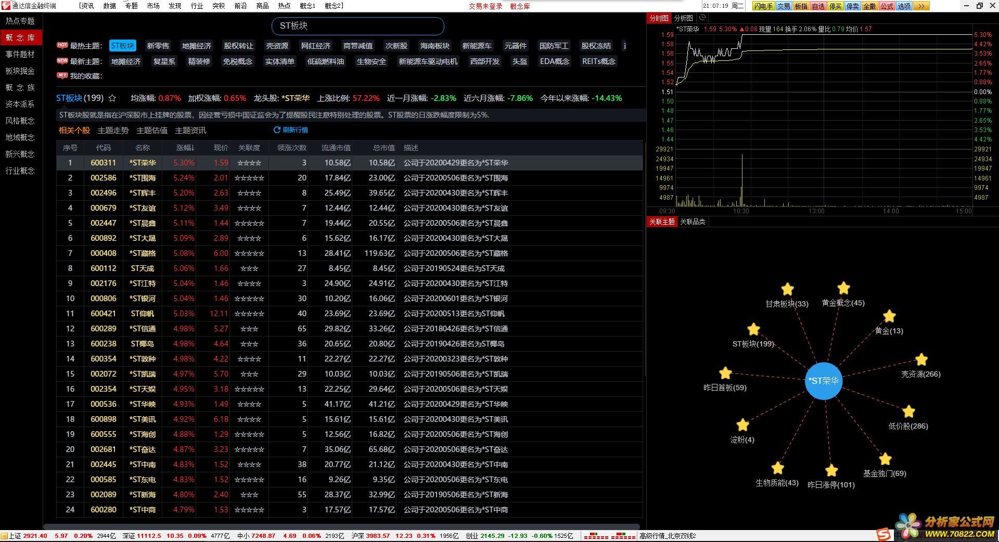Click the star above 黄金概念(45) node
The height and width of the screenshot is (542, 999).
click(843, 288)
